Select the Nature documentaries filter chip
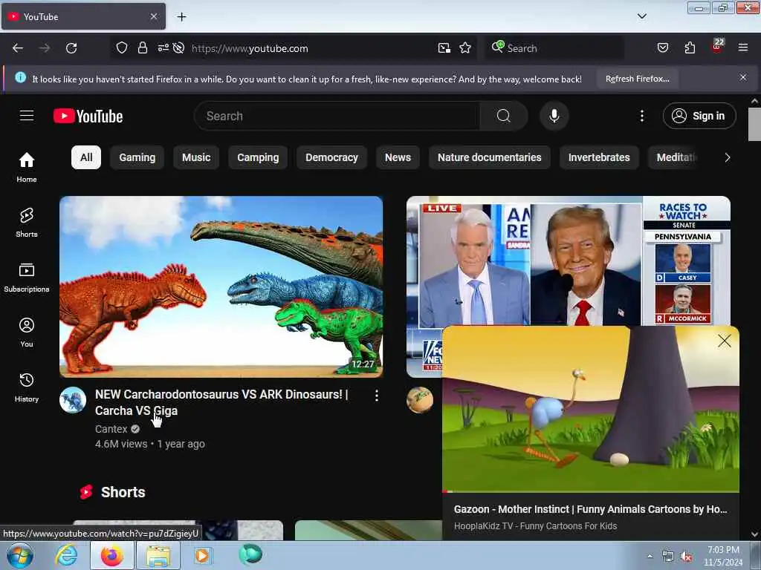 (x=489, y=157)
